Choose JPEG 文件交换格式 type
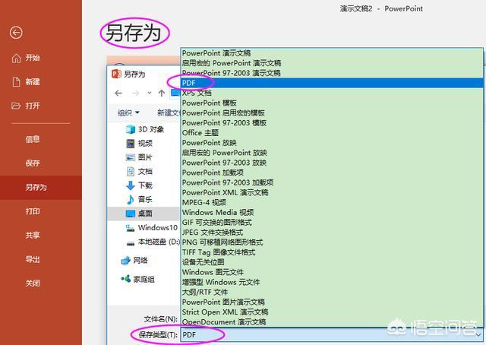Image resolution: width=486 pixels, height=345 pixels. point(332,232)
